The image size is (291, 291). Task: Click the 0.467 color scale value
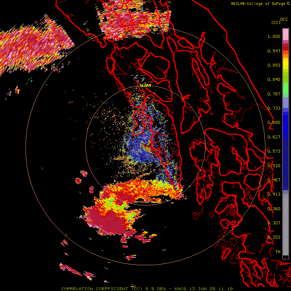pos(274,180)
